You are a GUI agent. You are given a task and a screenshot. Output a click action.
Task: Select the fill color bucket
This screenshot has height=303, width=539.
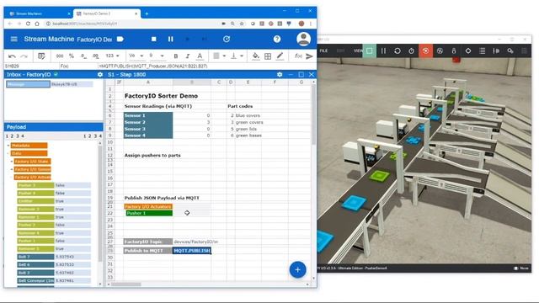pos(256,56)
